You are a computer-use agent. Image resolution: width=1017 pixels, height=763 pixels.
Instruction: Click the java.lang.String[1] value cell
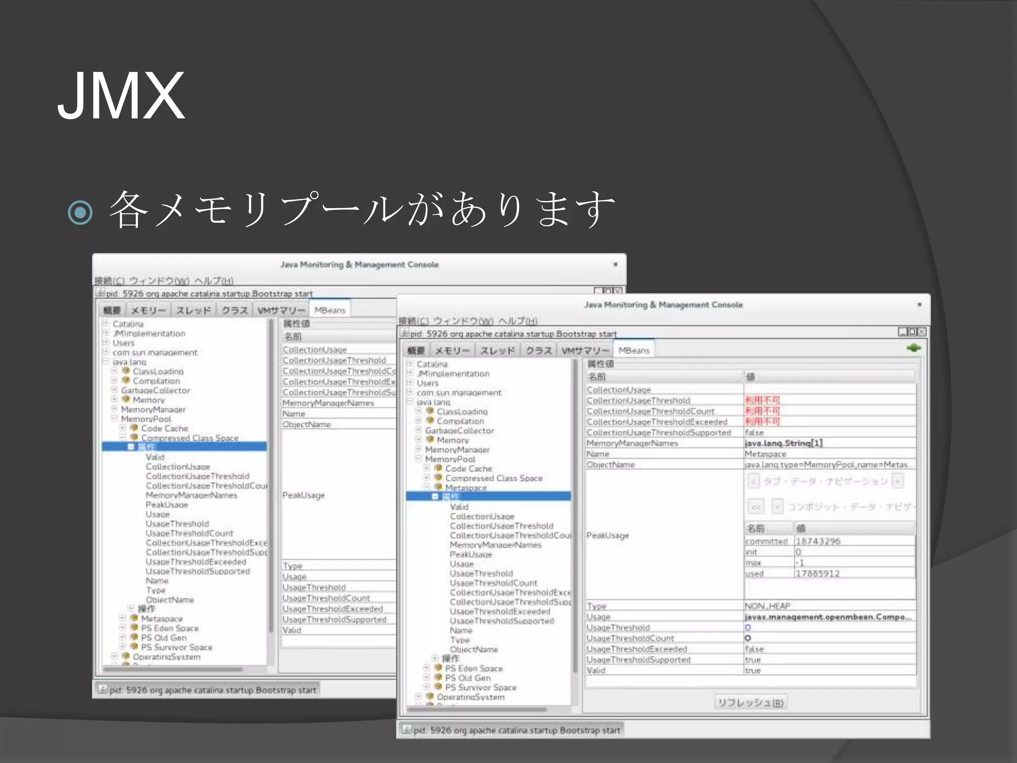(x=829, y=443)
